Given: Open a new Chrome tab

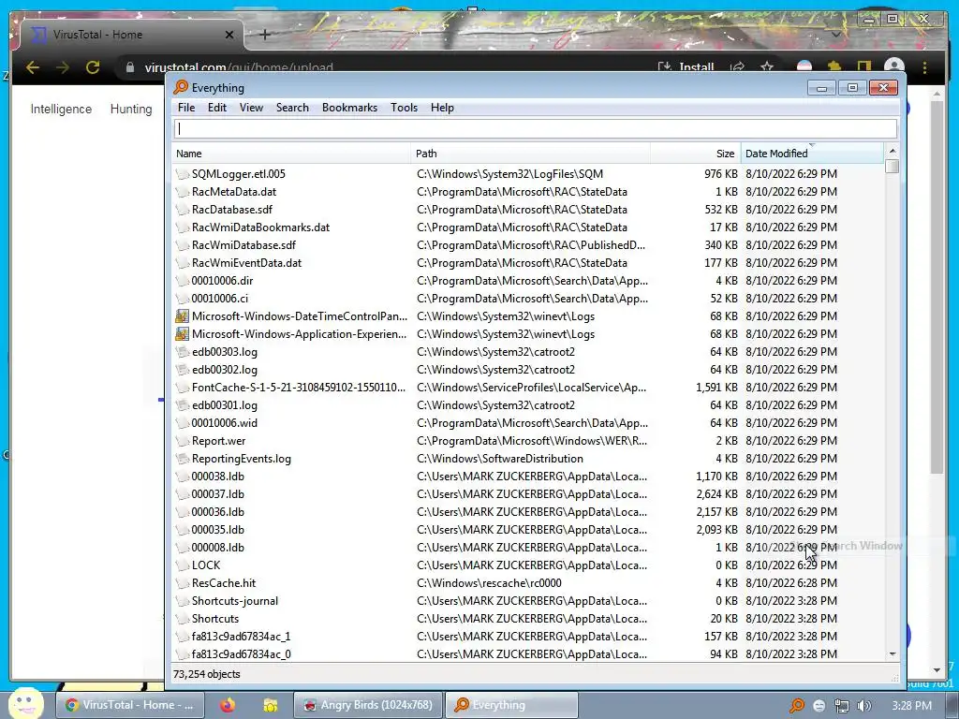Looking at the screenshot, I should 265,35.
